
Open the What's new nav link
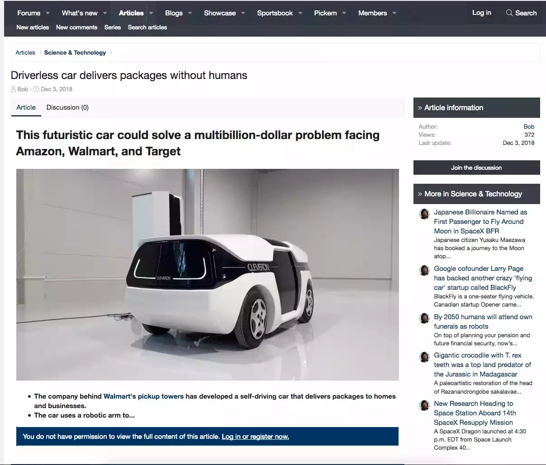pyautogui.click(x=80, y=13)
